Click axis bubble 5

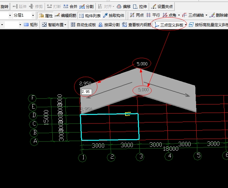click(x=198, y=156)
